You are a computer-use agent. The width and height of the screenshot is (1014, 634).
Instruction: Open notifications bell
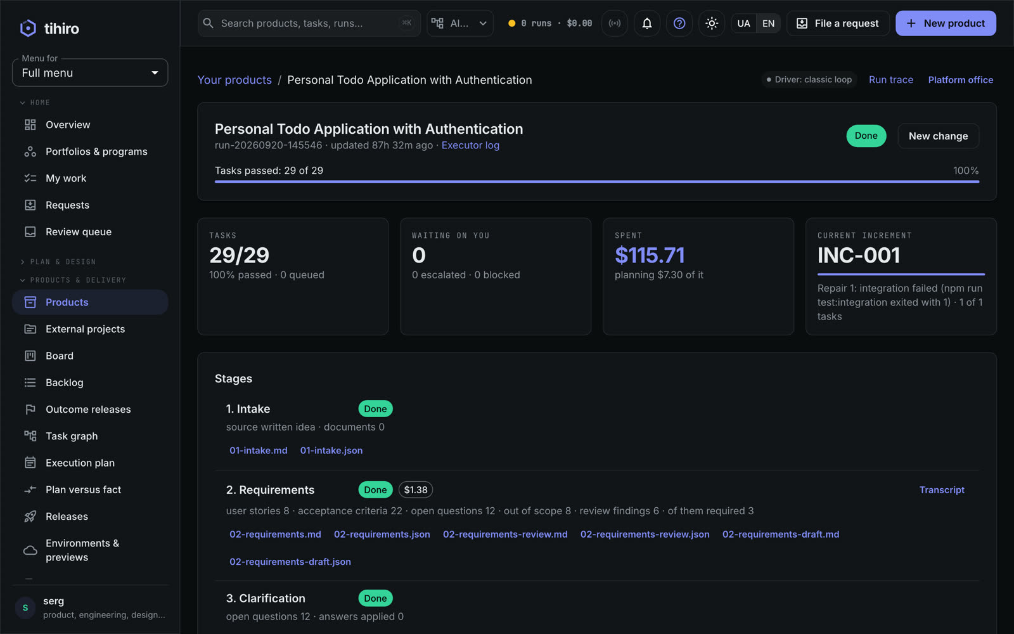(x=647, y=23)
